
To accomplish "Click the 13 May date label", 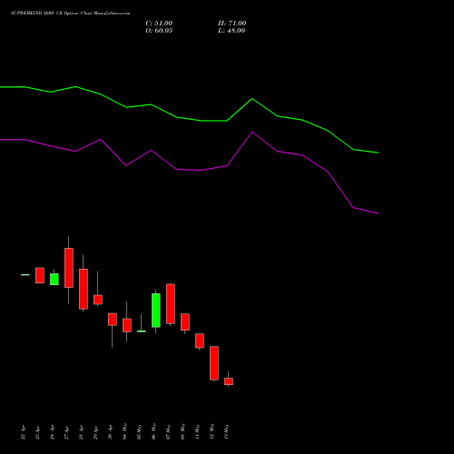I will coord(227,431).
